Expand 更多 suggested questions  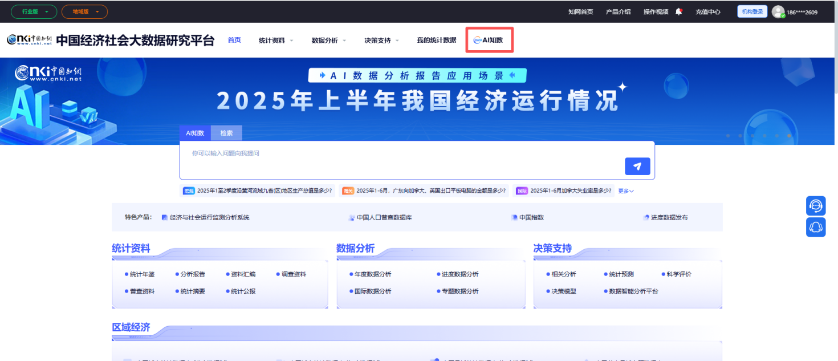point(626,191)
